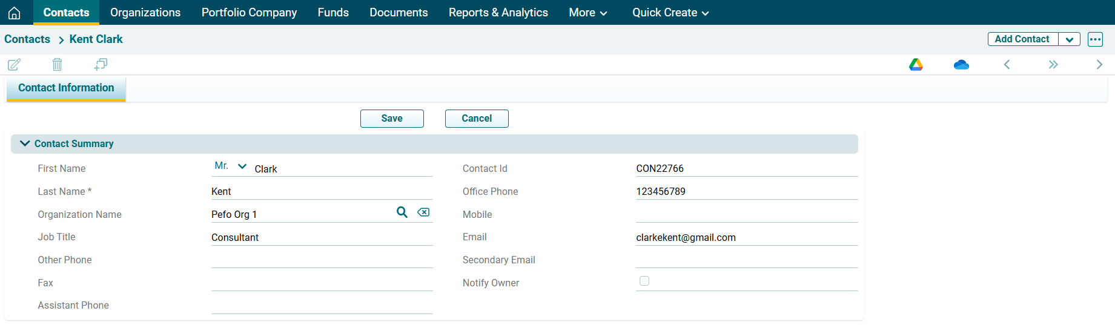Expand the More navigation menu
Screen dimensions: 1115x325
click(587, 13)
